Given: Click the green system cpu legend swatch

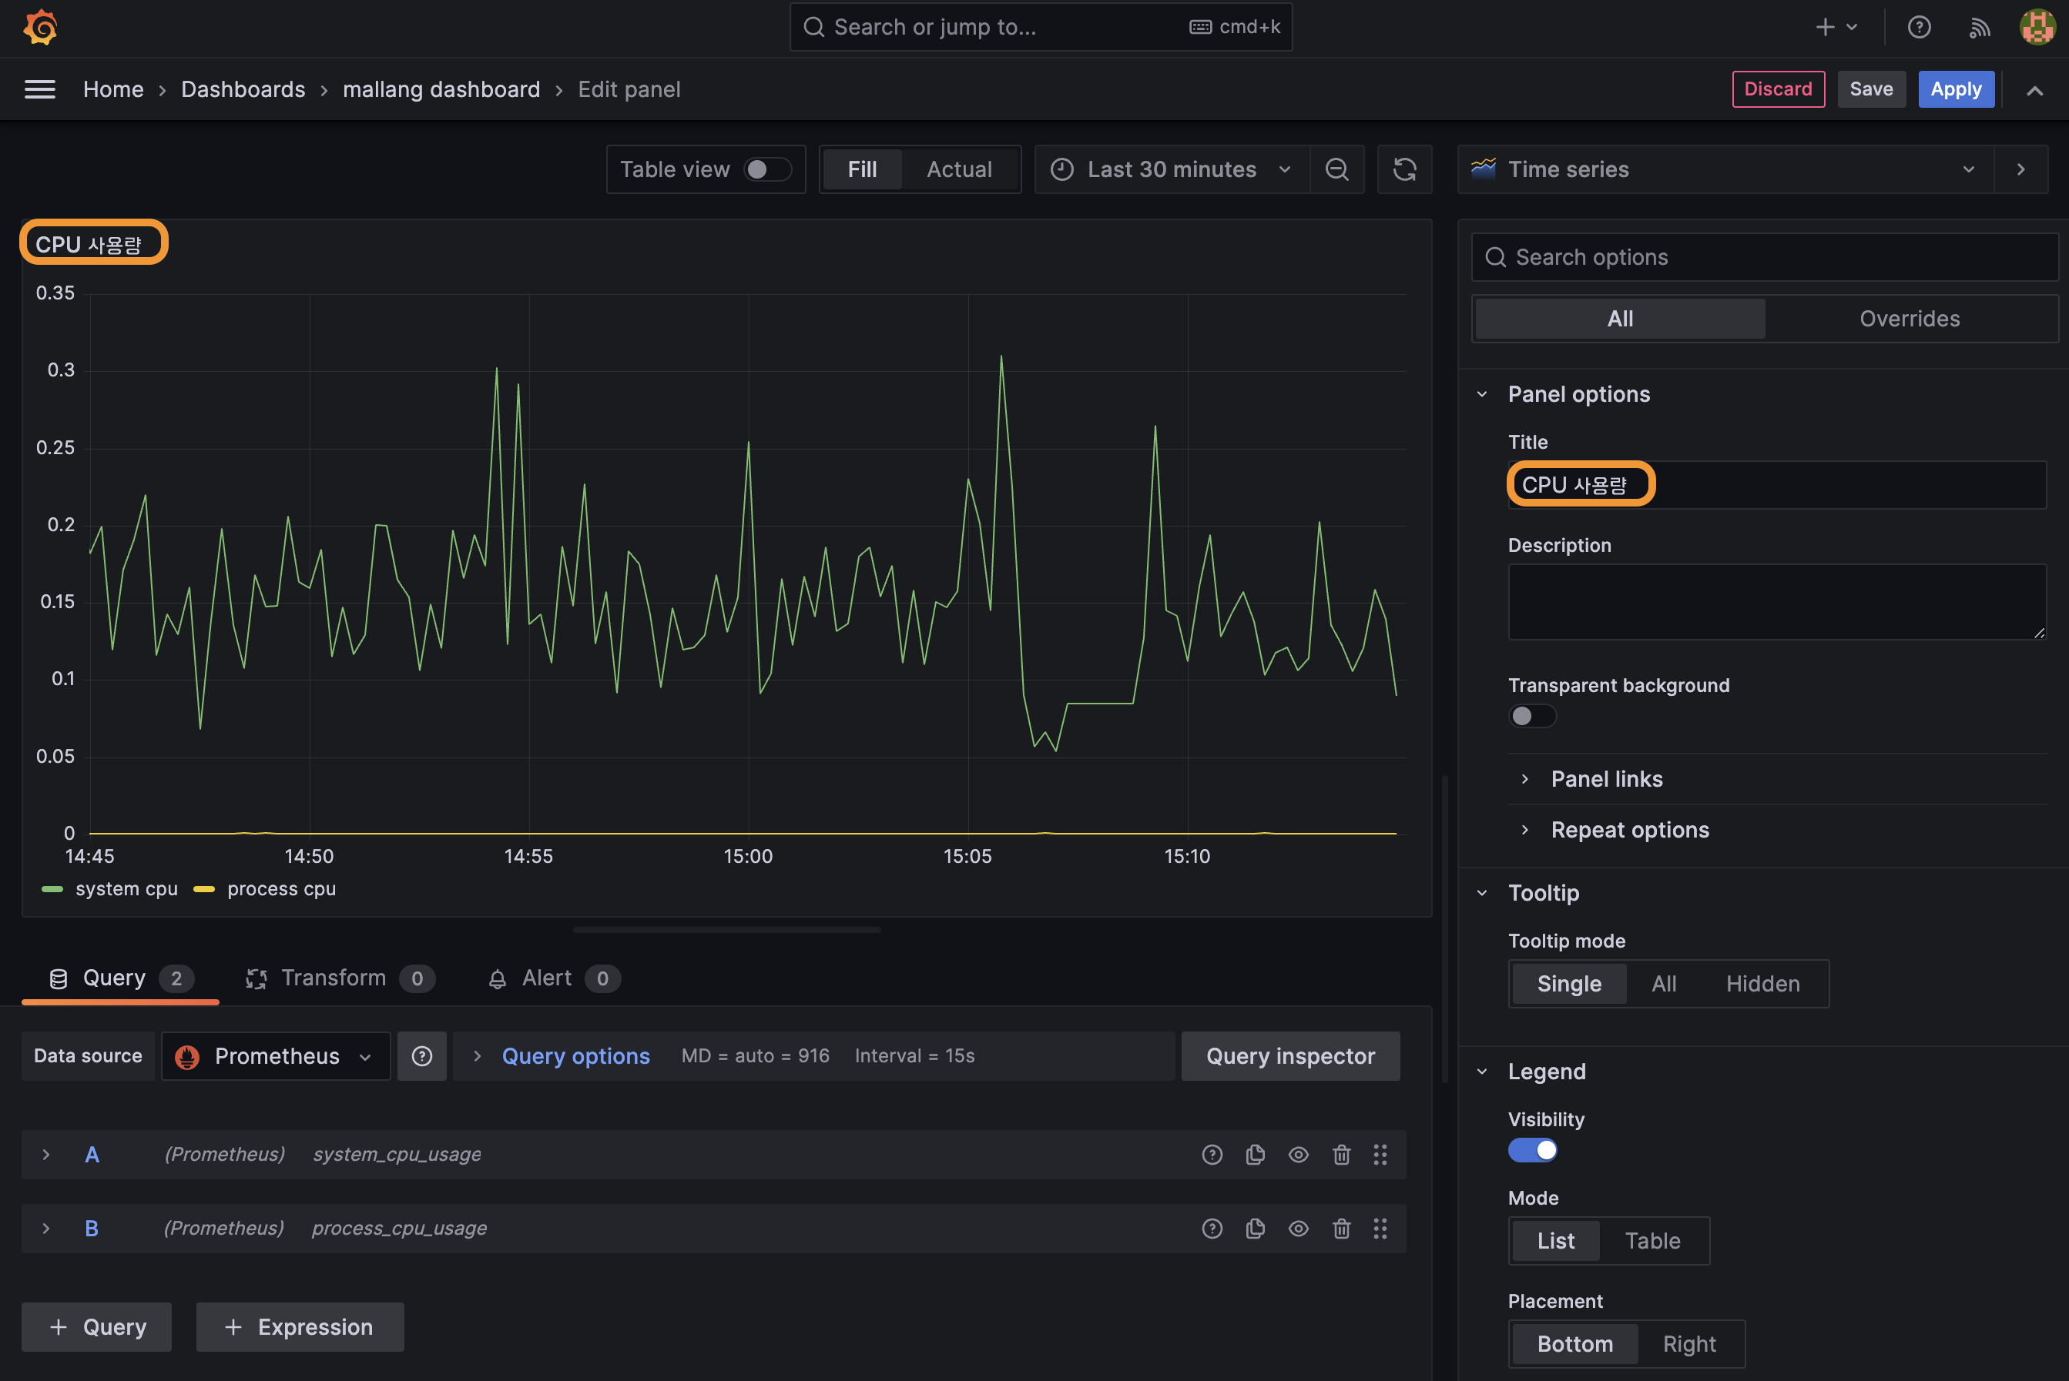Looking at the screenshot, I should (x=52, y=890).
